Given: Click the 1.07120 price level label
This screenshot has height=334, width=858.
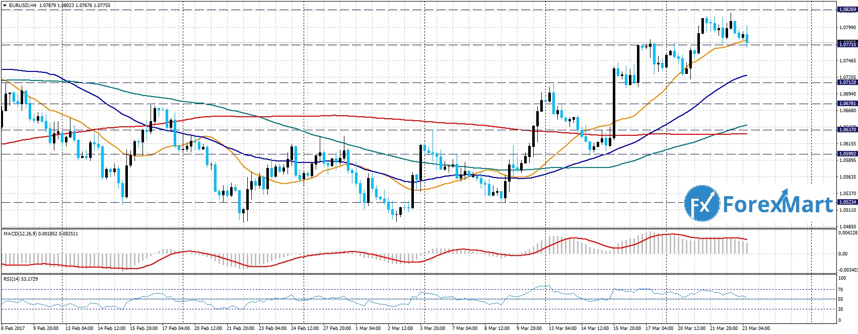Looking at the screenshot, I should pyautogui.click(x=846, y=82).
